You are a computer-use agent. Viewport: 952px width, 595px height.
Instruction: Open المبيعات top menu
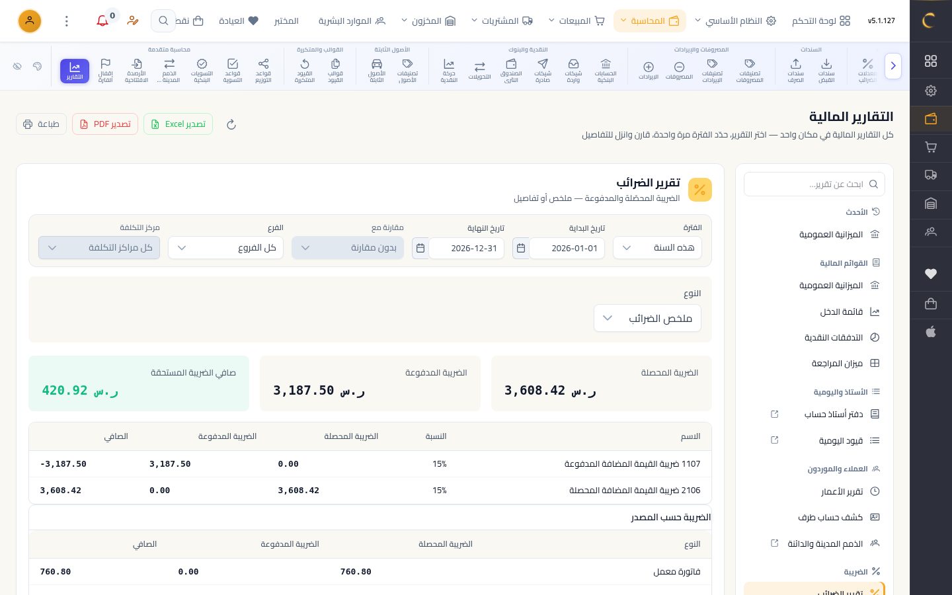[576, 21]
